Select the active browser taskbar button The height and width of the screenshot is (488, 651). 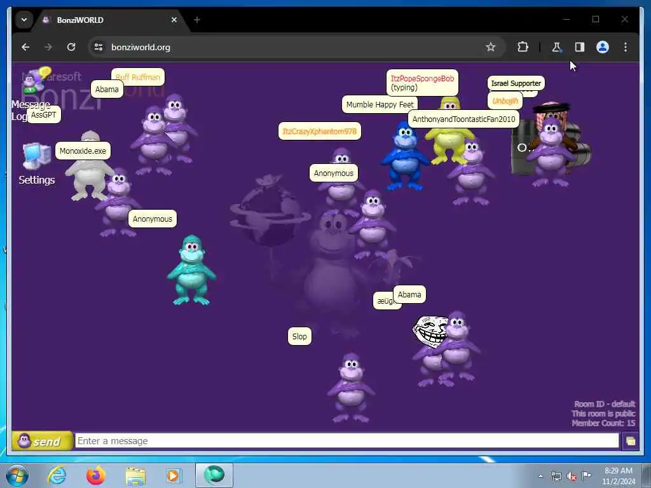click(214, 475)
